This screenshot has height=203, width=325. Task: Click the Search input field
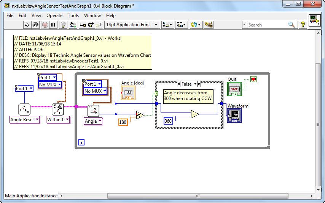[268, 25]
